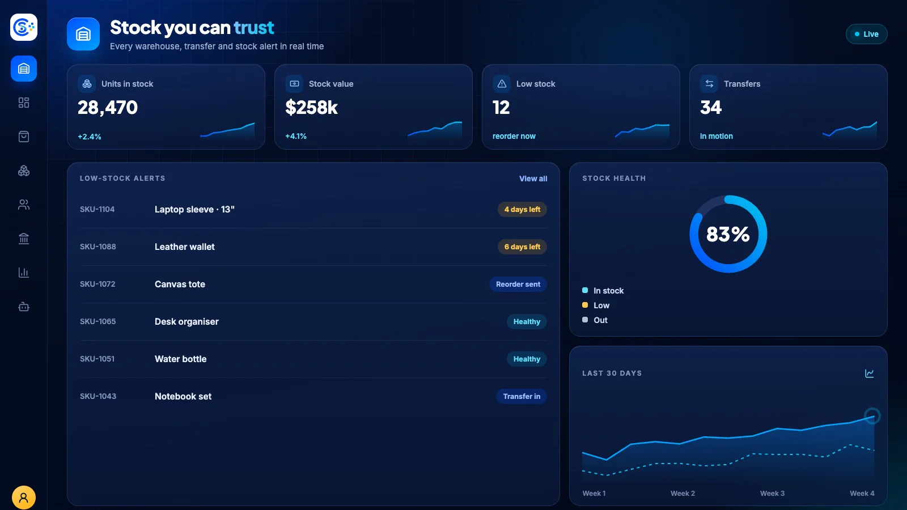
Task: Click the Healthy badge for Water bottle
Action: click(x=527, y=359)
